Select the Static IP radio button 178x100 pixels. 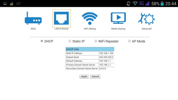[x=70, y=41]
